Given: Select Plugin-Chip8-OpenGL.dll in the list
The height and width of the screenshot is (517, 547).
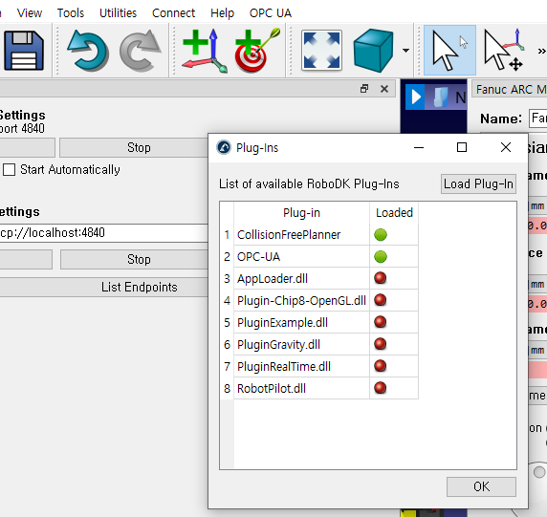Looking at the screenshot, I should 301,300.
